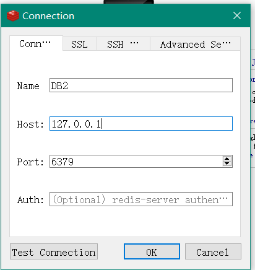255x270 pixels.
Task: Click the Name label
Action: (28, 86)
